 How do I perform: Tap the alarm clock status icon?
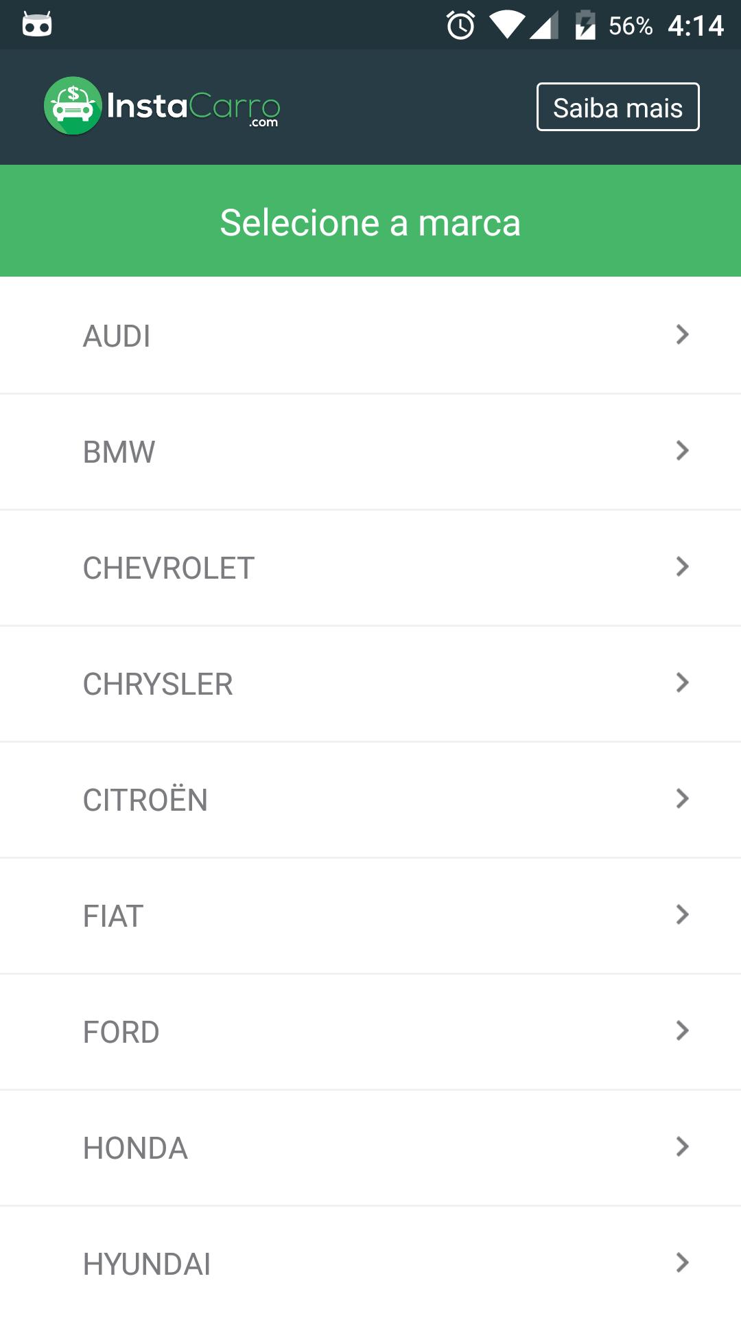(460, 25)
